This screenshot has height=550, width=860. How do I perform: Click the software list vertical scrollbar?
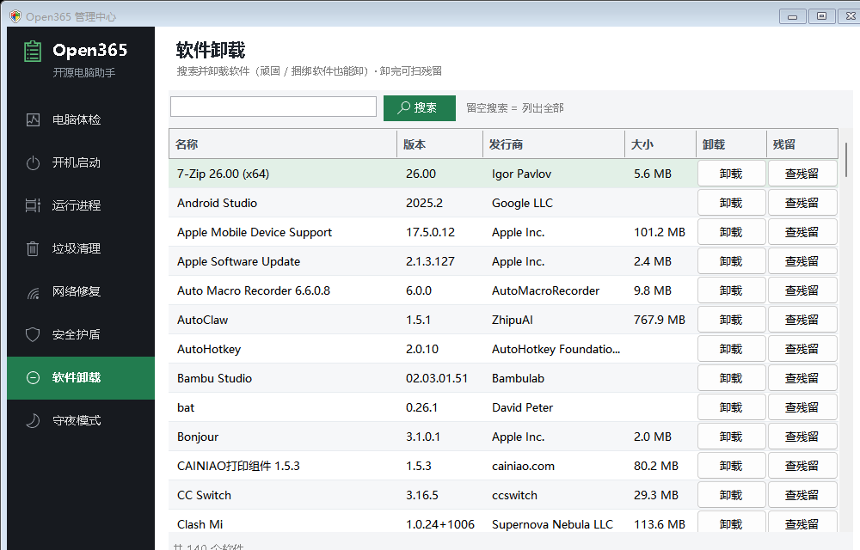[846, 160]
